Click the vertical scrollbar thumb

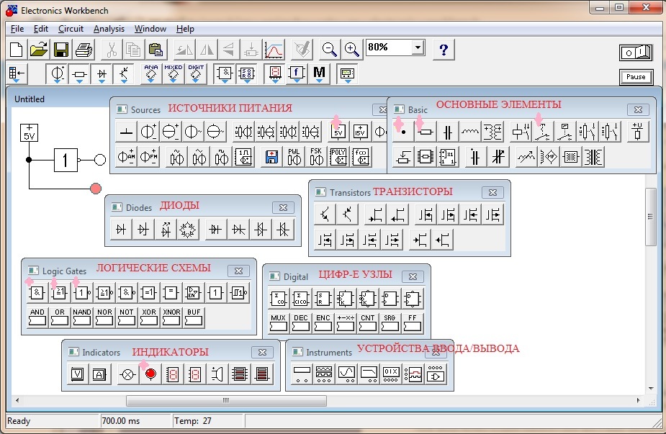650,216
